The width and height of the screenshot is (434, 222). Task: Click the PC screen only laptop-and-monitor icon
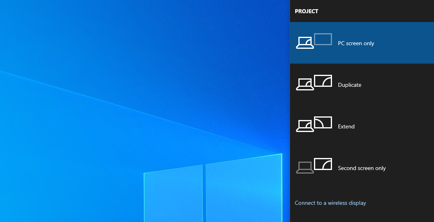click(x=314, y=41)
